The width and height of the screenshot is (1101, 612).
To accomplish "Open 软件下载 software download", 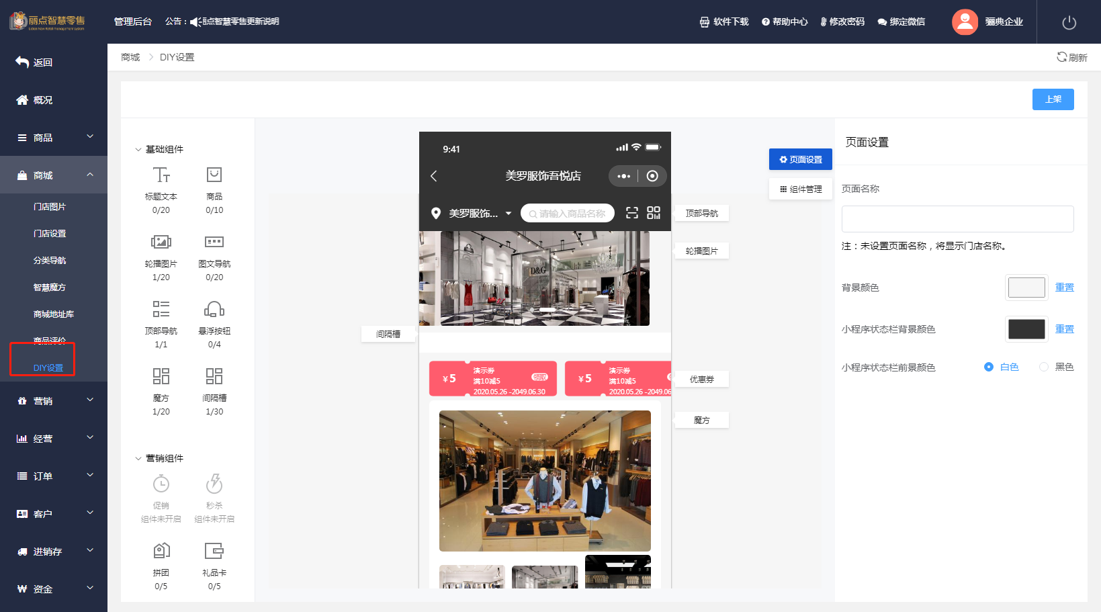I will pos(724,22).
